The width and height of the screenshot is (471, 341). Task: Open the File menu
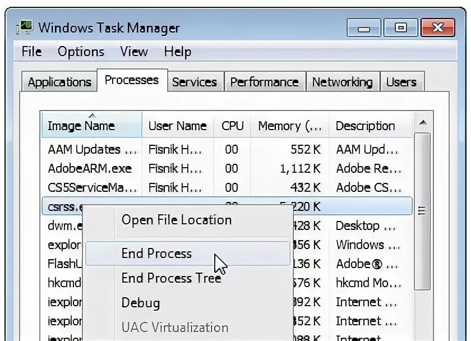coord(31,52)
